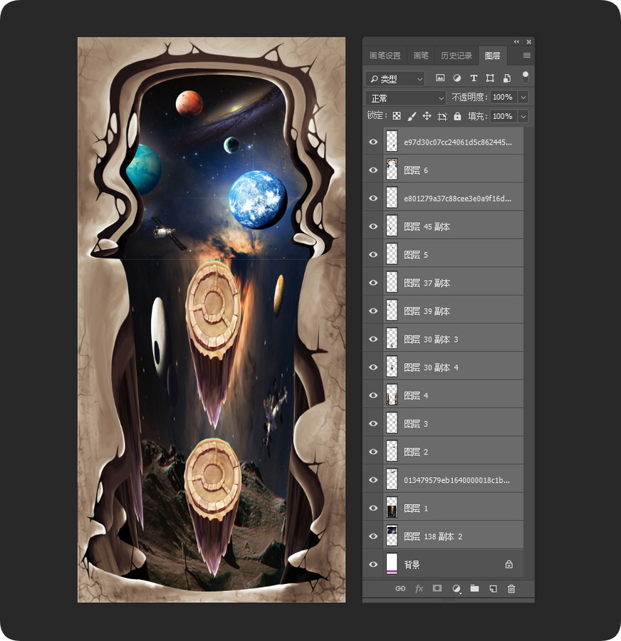Screen dimensions: 621x641
Task: Select layer 013479579eb1640000018c1b
Action: coord(443,480)
